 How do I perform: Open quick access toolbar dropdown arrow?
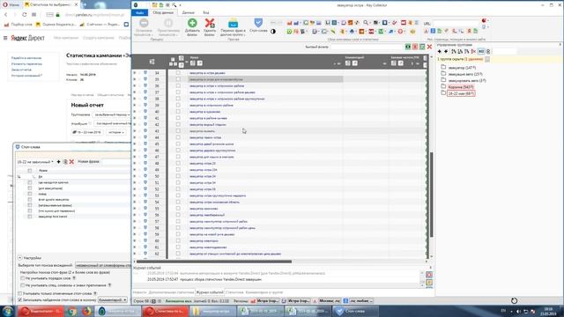(x=180, y=5)
